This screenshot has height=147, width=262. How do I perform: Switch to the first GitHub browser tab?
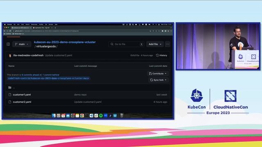click(21, 28)
